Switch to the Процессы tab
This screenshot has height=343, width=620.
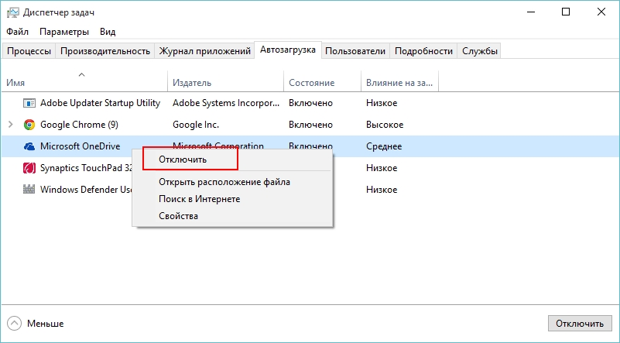pos(29,51)
